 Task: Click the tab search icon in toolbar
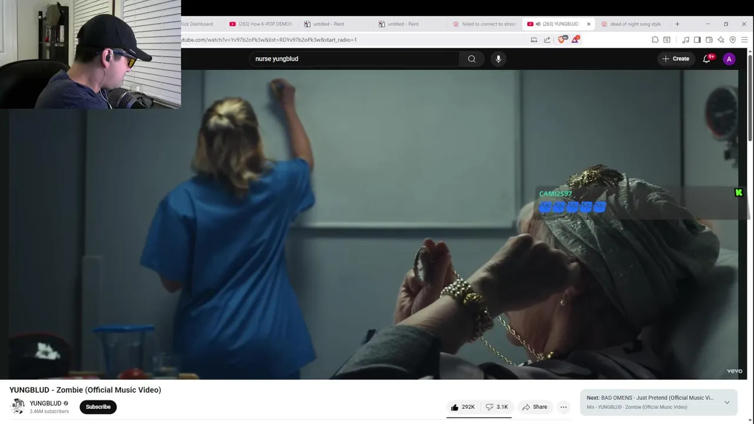(667, 39)
